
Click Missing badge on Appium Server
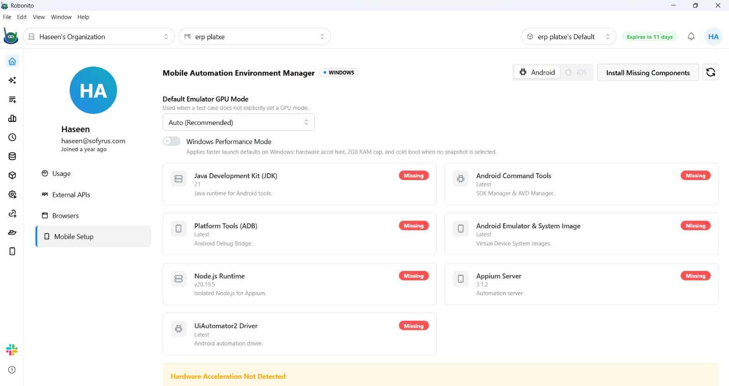click(696, 276)
